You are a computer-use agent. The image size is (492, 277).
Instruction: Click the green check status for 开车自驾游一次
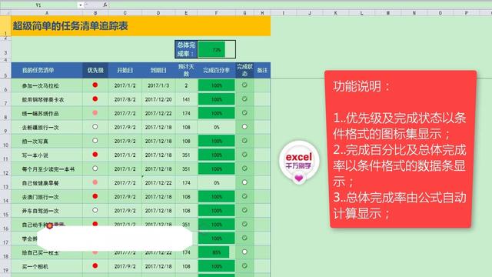pyautogui.click(x=244, y=210)
